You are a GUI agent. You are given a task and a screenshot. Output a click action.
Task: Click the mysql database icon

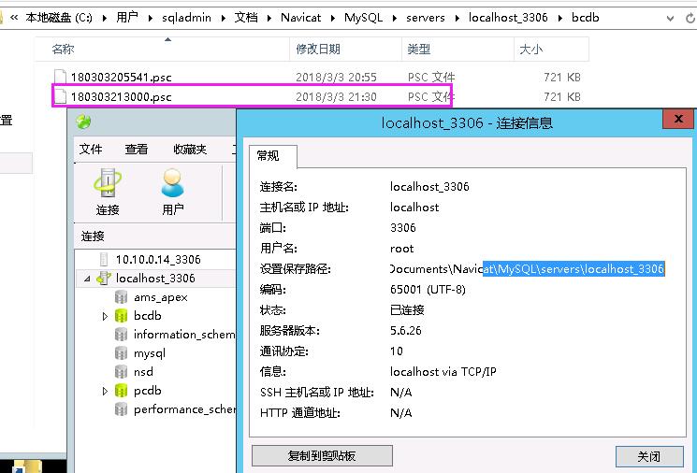point(121,353)
